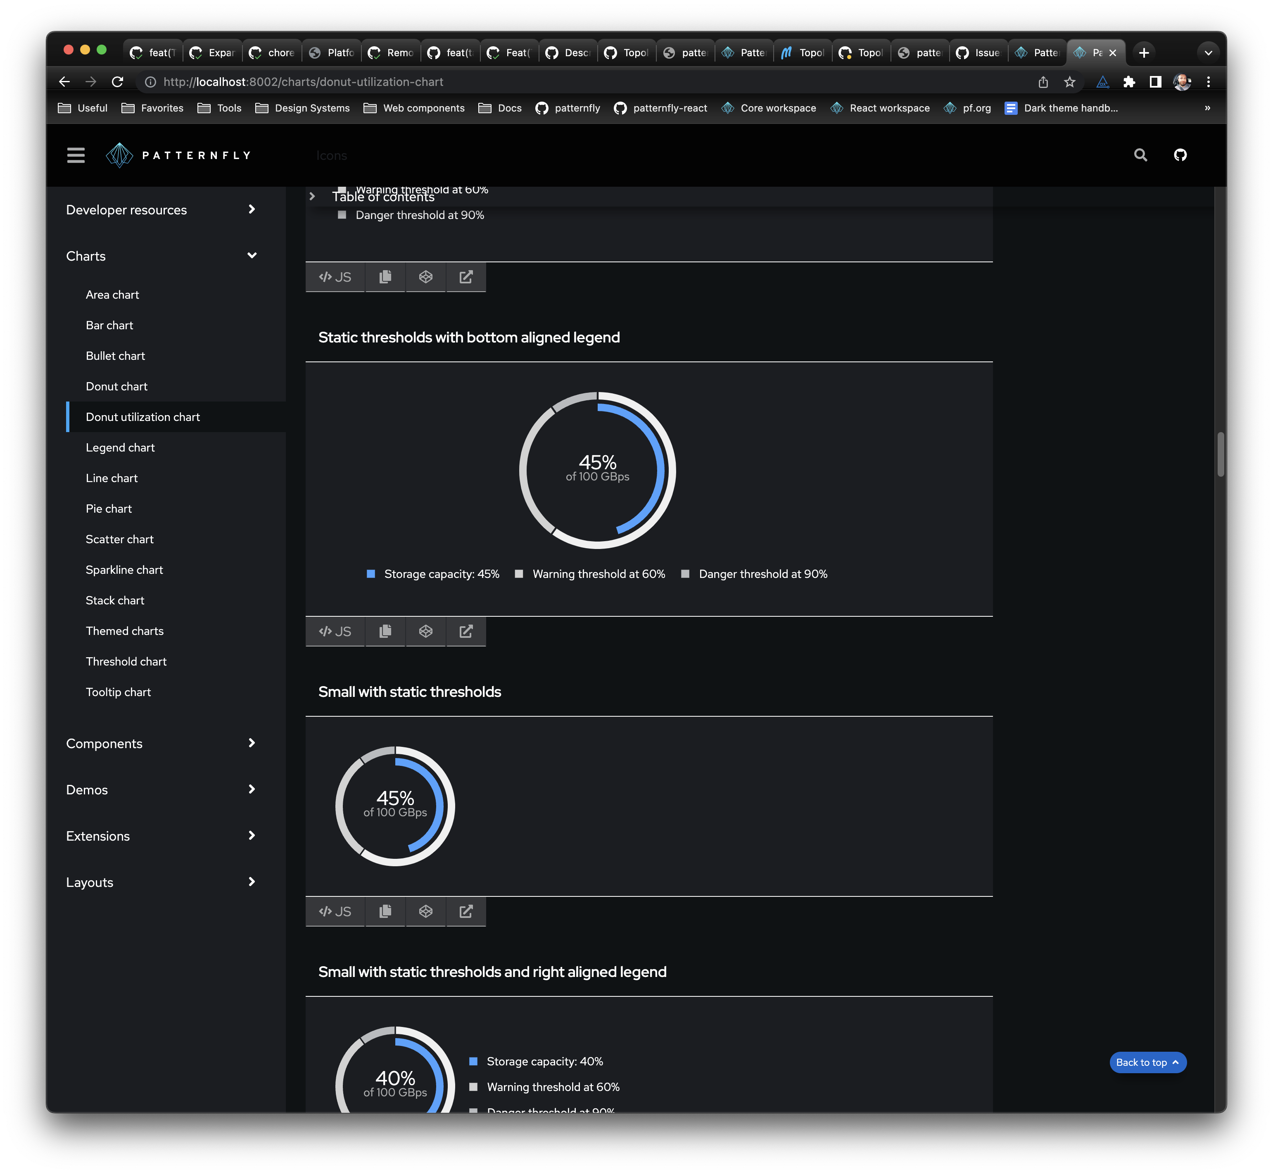Viewport: 1273px width, 1174px height.
Task: Expand the Components navigation section
Action: point(252,743)
